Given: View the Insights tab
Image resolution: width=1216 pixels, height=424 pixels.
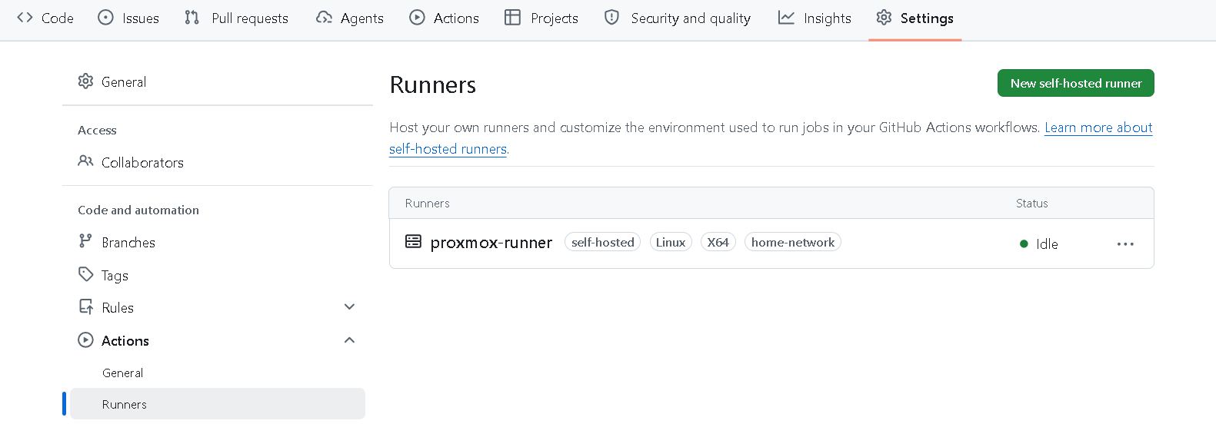Looking at the screenshot, I should (815, 18).
